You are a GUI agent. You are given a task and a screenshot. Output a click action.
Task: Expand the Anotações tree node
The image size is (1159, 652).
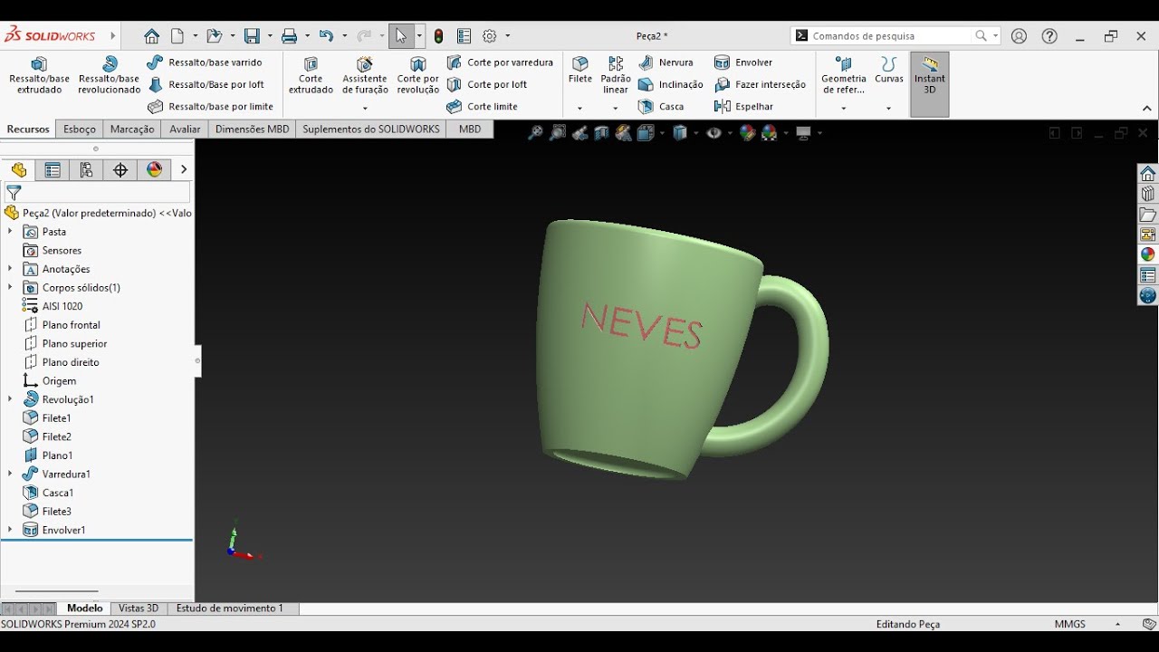(x=10, y=269)
